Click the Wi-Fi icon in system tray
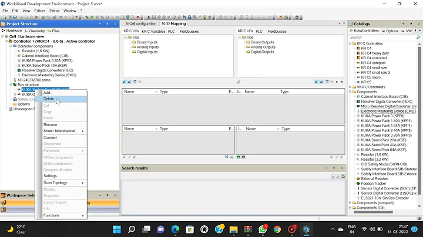The height and width of the screenshot is (237, 423). pos(364,229)
